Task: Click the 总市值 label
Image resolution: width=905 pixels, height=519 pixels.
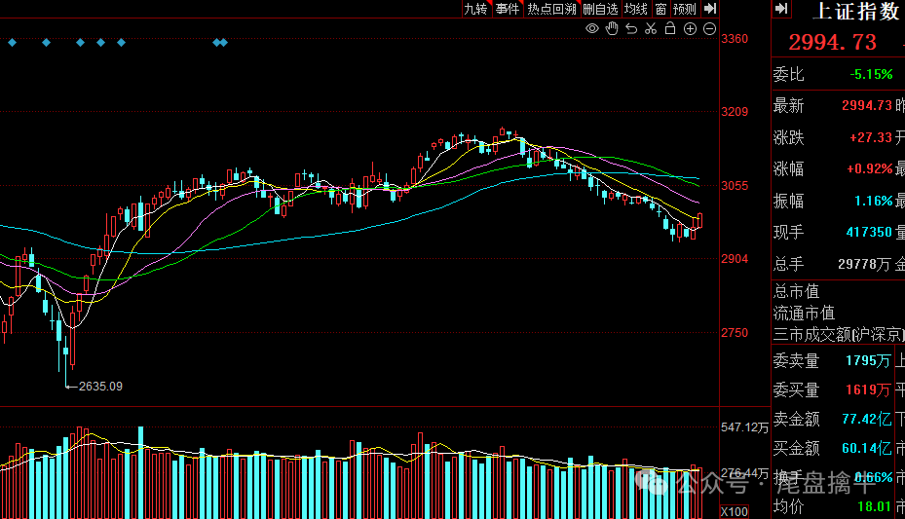Action: [x=797, y=291]
